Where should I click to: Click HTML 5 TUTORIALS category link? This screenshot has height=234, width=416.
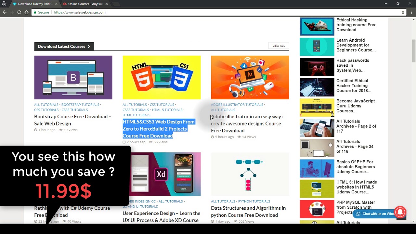click(x=167, y=110)
